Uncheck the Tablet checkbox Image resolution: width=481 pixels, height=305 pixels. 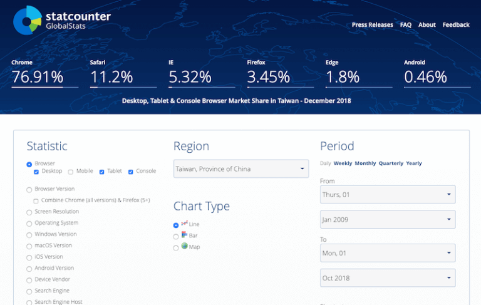click(x=101, y=172)
